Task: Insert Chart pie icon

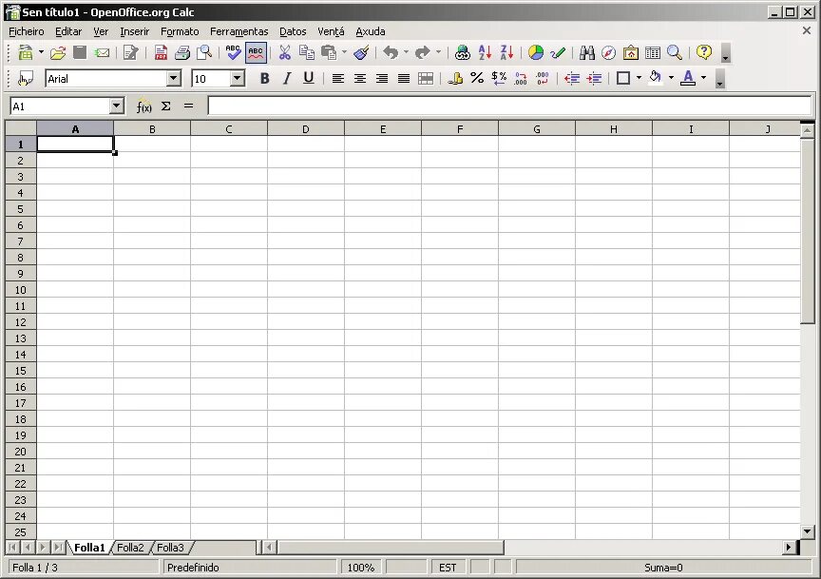Action: [536, 52]
